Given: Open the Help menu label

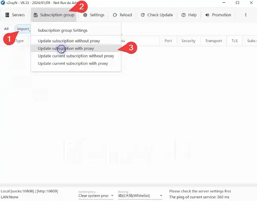Looking at the screenshot, I should pos(192,15).
